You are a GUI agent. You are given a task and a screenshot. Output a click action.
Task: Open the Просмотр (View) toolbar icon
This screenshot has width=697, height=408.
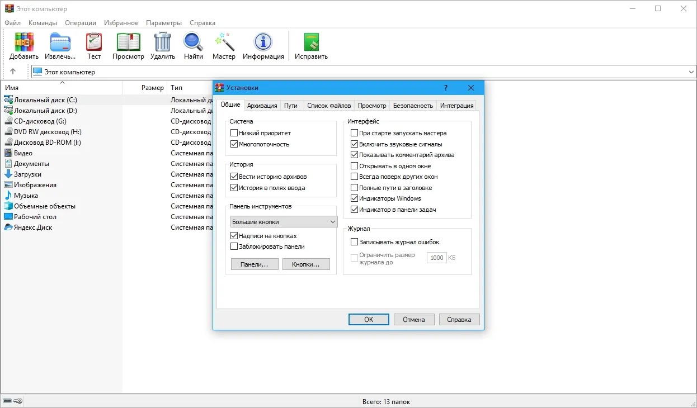128,42
